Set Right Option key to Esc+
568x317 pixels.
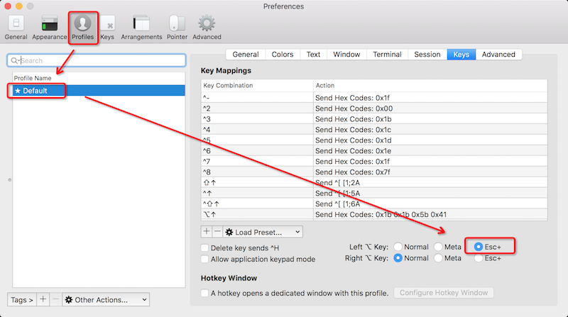point(479,258)
